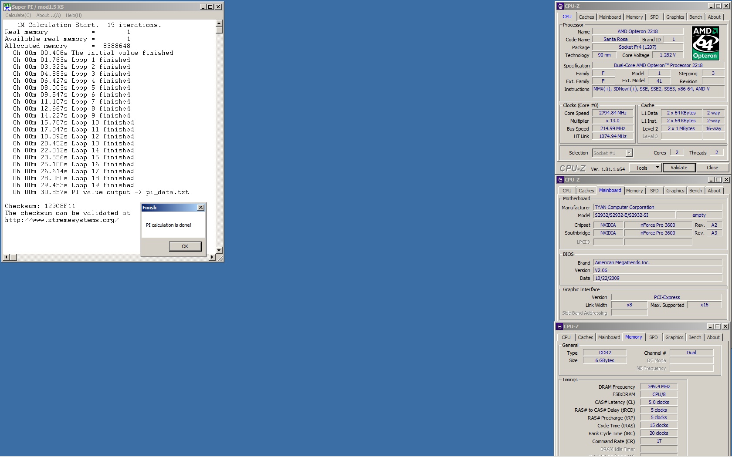This screenshot has height=457, width=732.
Task: Open Graphics tab in top CPU-Z window
Action: pos(675,17)
